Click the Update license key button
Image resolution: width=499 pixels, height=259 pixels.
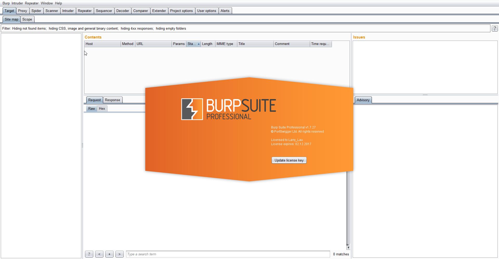click(x=289, y=160)
